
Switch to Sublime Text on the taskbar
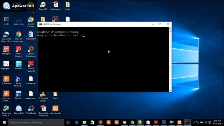[100, 122]
